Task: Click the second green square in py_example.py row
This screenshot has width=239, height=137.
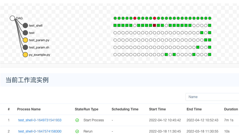Action: tap(174, 54)
